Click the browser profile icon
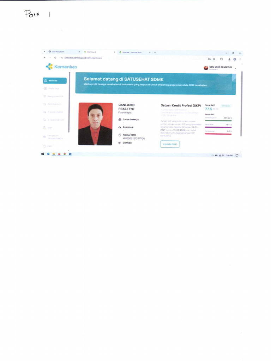The width and height of the screenshot is (271, 361). click(x=235, y=59)
